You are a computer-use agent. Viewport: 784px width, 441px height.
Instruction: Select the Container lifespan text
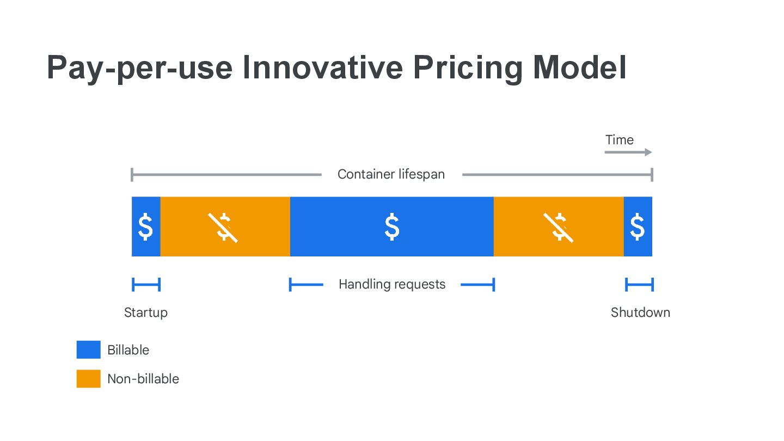coord(391,174)
